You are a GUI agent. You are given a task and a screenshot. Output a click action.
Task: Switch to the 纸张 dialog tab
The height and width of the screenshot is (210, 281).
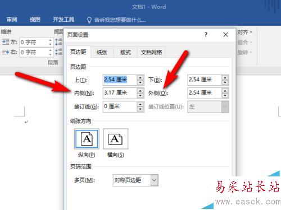(102, 52)
